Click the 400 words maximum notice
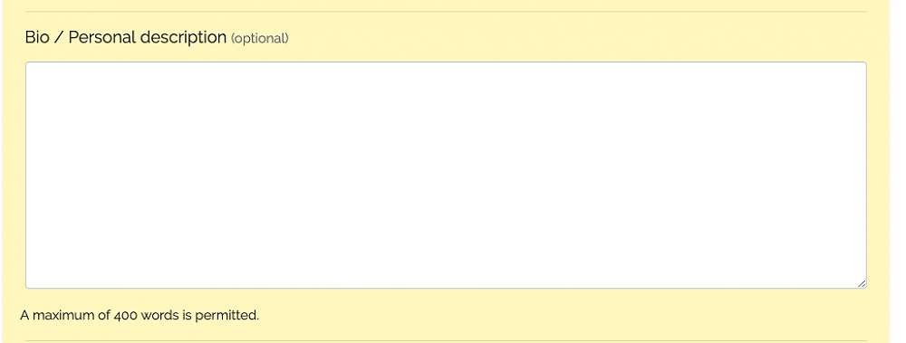The image size is (906, 343). (140, 315)
